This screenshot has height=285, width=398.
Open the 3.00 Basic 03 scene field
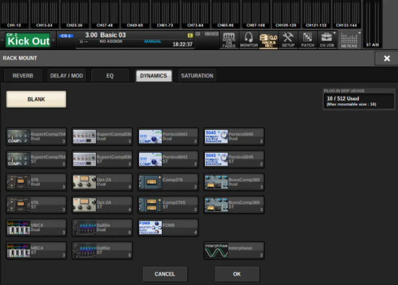click(x=134, y=40)
